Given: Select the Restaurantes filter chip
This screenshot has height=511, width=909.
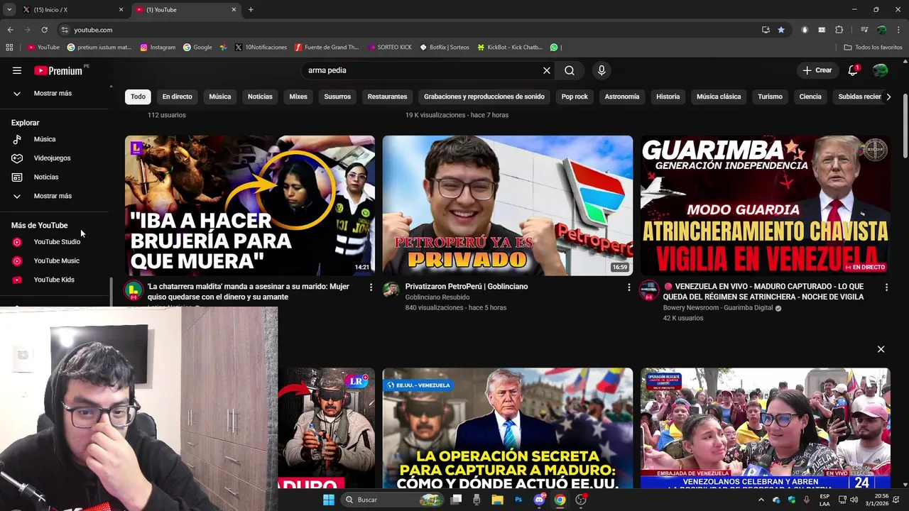Looking at the screenshot, I should [x=387, y=97].
